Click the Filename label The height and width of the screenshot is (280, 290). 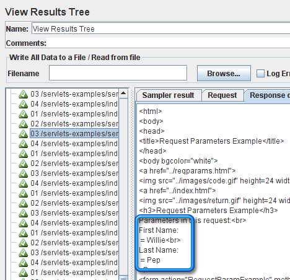[x=24, y=74]
